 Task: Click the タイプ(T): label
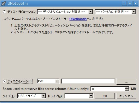click(x=9, y=96)
